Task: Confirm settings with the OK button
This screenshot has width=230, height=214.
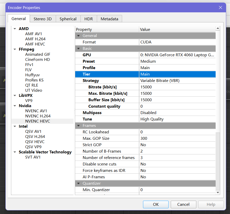Action: tap(156, 204)
